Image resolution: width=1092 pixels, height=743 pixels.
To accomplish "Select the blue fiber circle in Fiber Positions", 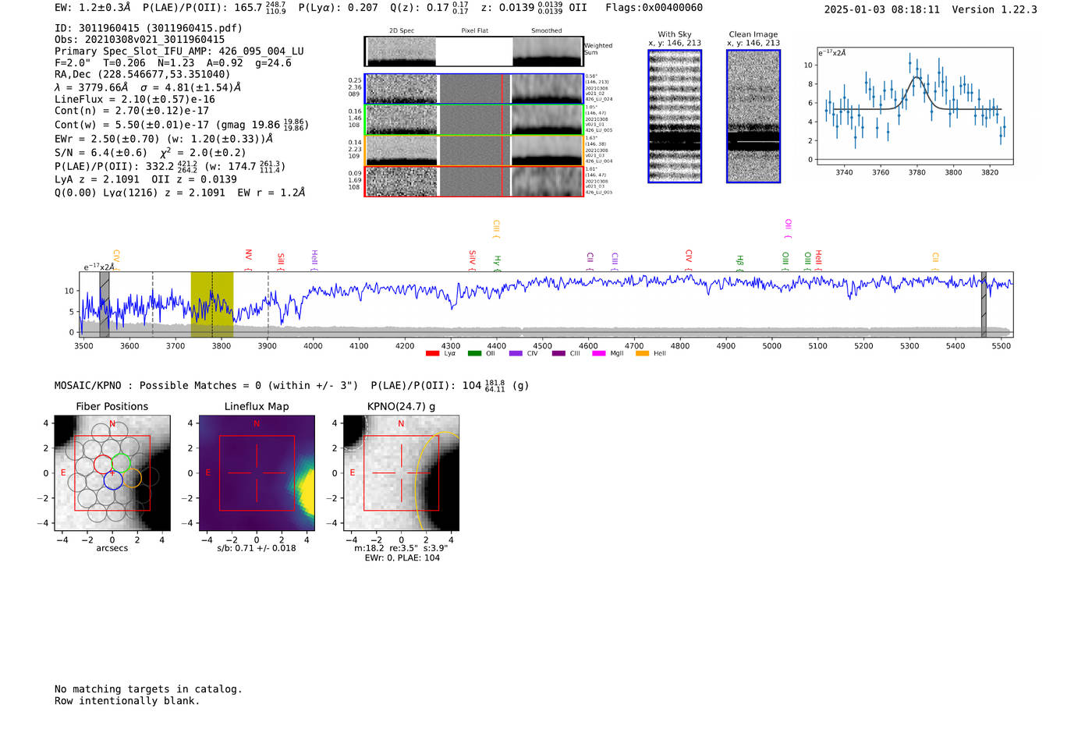I will (112, 479).
